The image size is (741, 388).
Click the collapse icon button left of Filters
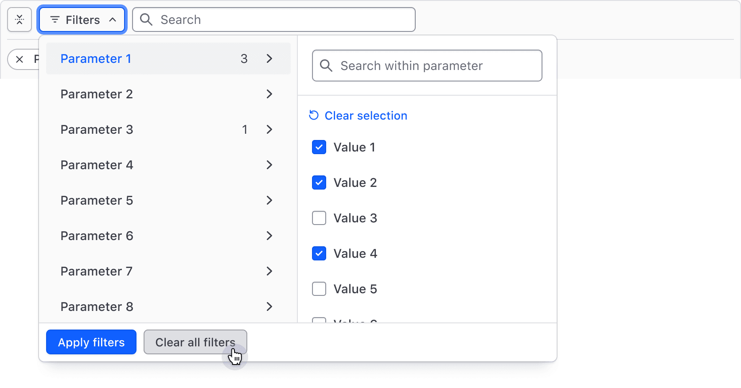tap(19, 20)
